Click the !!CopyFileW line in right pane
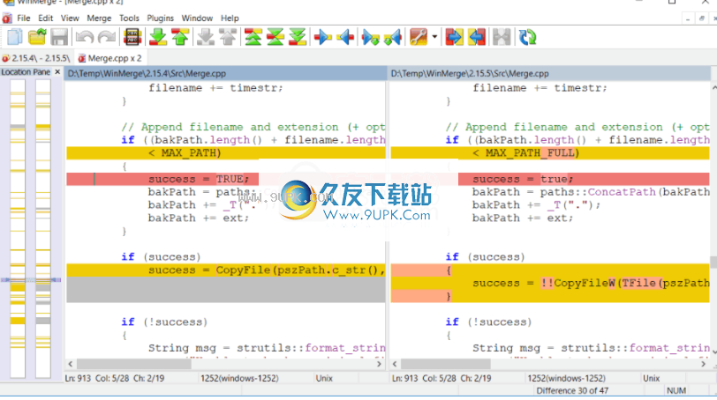 click(x=550, y=283)
